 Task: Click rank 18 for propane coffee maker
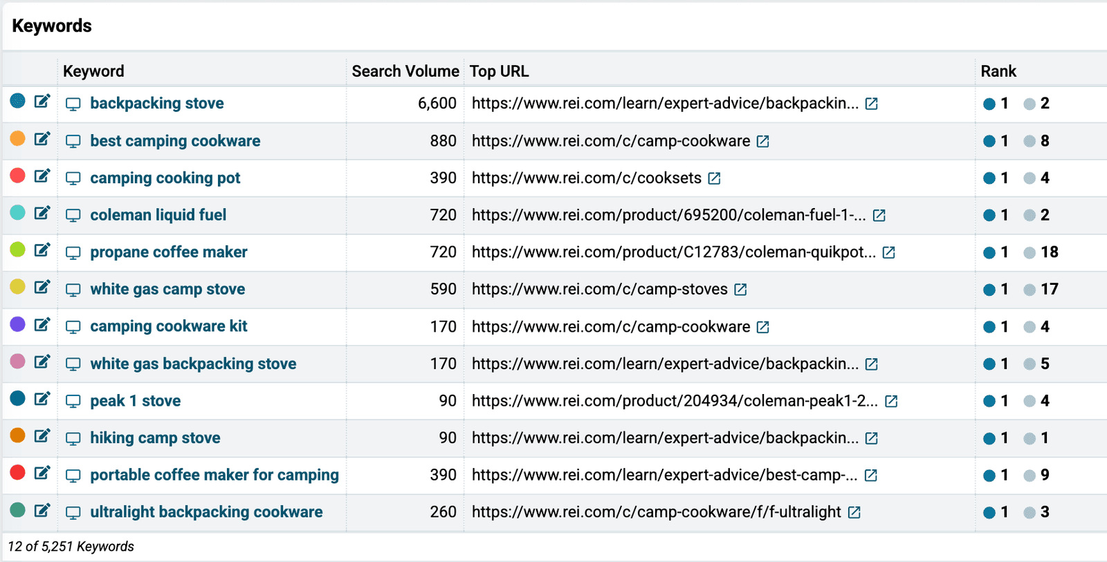coord(1050,252)
